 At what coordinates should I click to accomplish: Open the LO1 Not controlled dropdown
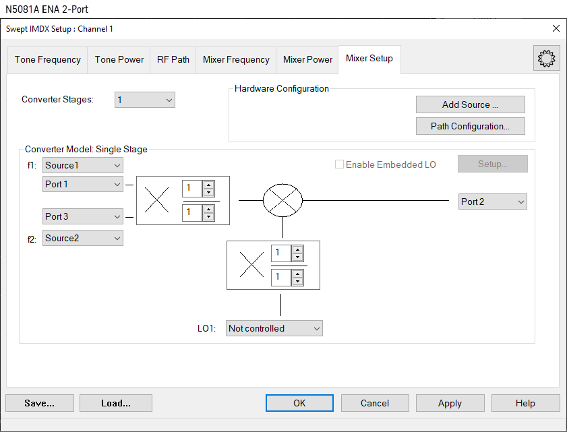(274, 328)
